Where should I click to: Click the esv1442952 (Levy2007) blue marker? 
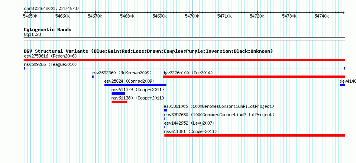point(165,127)
